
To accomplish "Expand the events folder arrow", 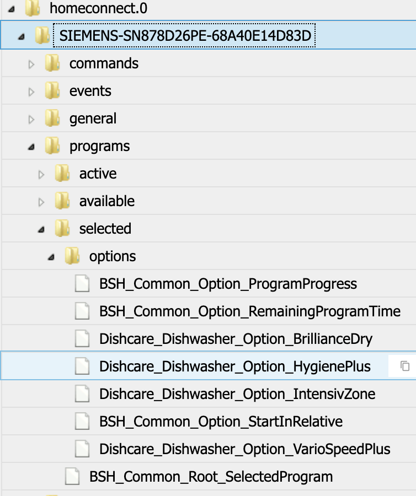I will (x=31, y=91).
